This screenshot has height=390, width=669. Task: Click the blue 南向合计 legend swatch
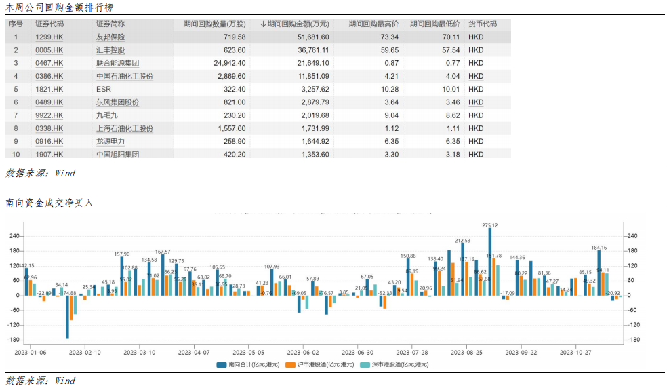[222, 365]
